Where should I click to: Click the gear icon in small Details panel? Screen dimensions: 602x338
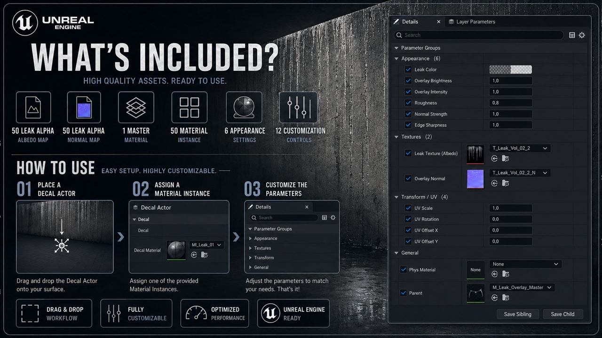coord(333,218)
